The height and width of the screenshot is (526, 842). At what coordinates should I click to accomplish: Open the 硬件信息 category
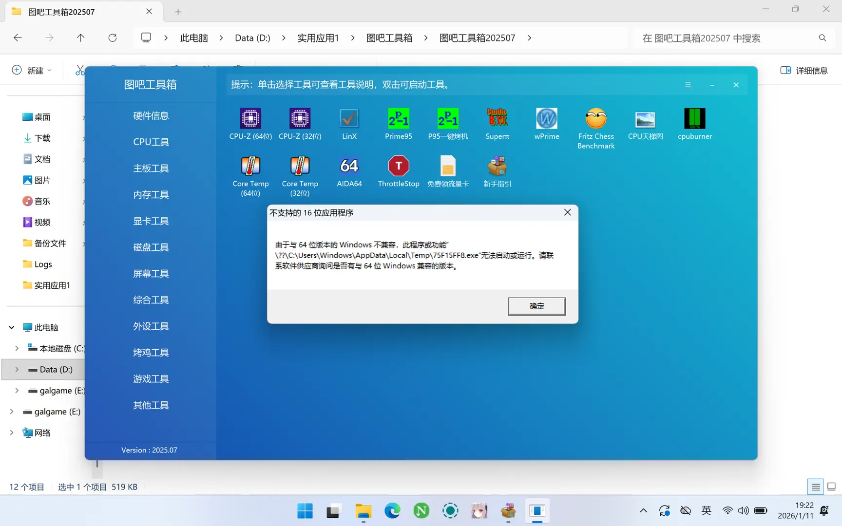point(151,116)
